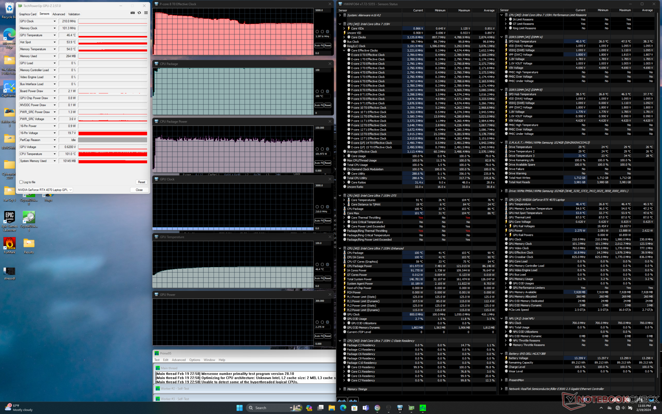Toggle first checkbox in GPU Temperature graph
Image resolution: width=662 pixels, height=414 pixels.
point(317,264)
